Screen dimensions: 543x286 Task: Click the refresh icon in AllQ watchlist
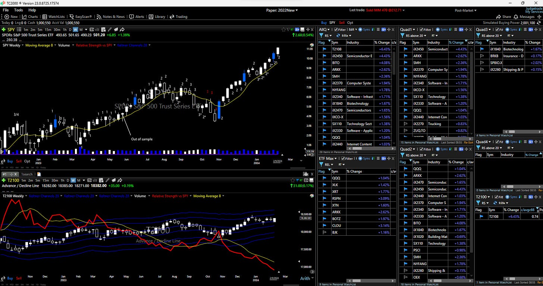338,35
